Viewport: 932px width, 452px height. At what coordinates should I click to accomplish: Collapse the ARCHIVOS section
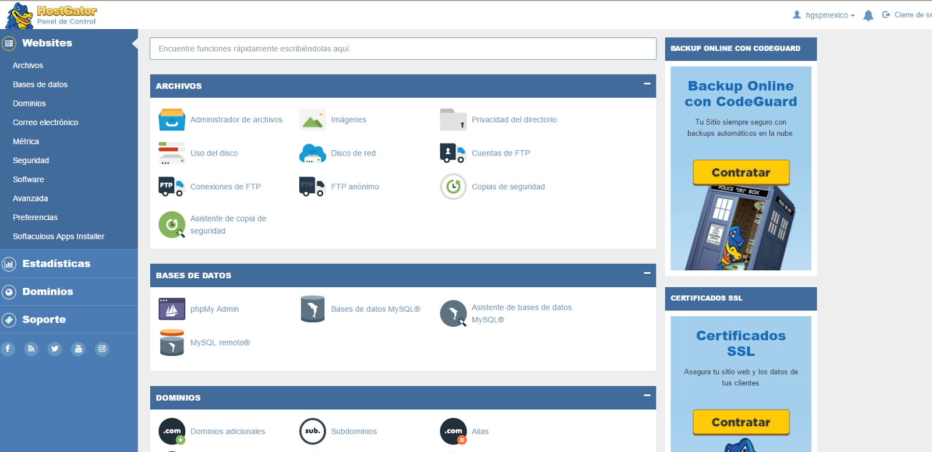pyautogui.click(x=647, y=84)
